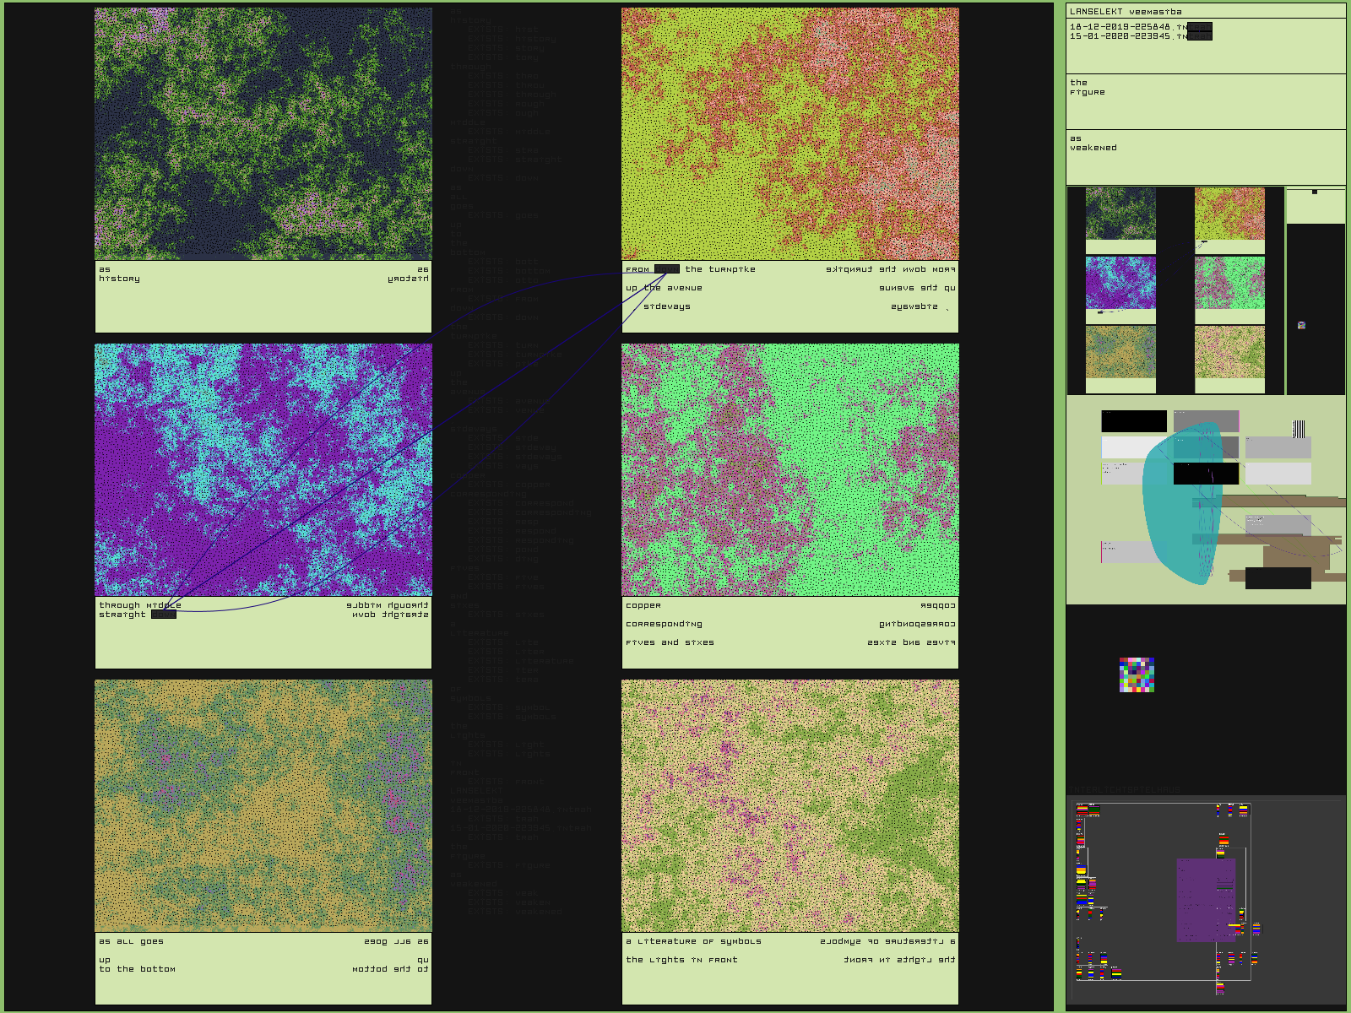Click the solid black rectangle swatch
Image resolution: width=1351 pixels, height=1013 pixels.
coord(1134,421)
